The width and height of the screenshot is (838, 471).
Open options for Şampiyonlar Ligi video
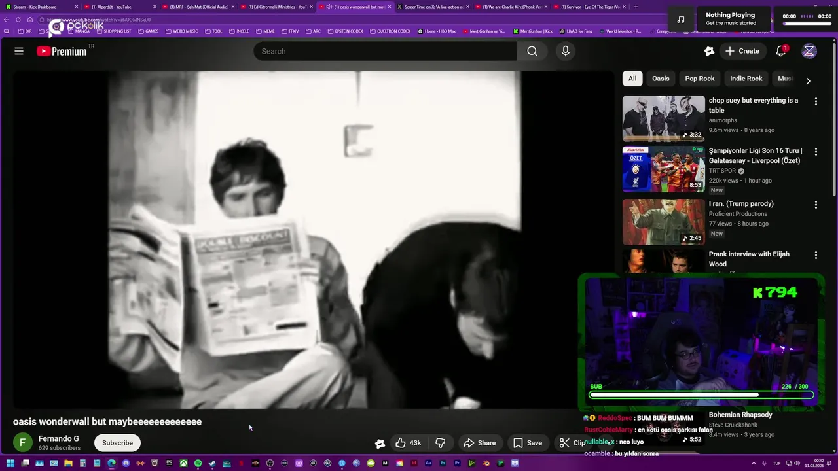pos(816,152)
